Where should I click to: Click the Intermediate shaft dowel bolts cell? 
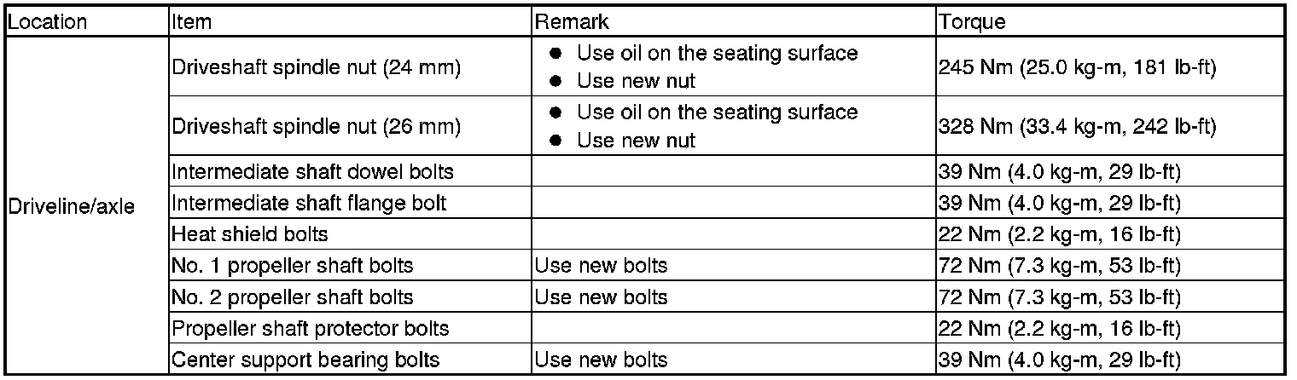312,172
